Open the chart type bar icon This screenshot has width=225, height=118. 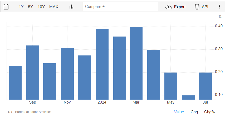click(x=71, y=7)
